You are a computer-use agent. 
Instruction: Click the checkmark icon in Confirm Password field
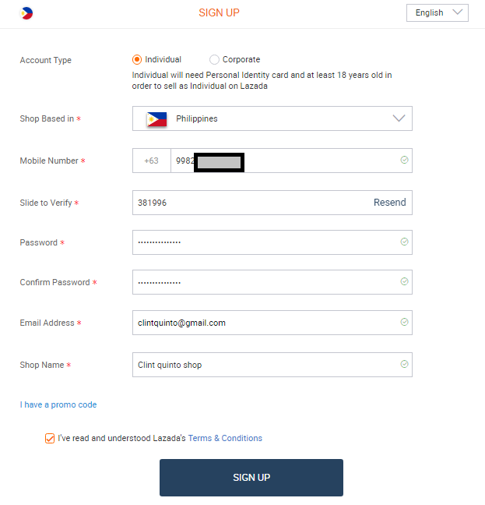tap(404, 281)
